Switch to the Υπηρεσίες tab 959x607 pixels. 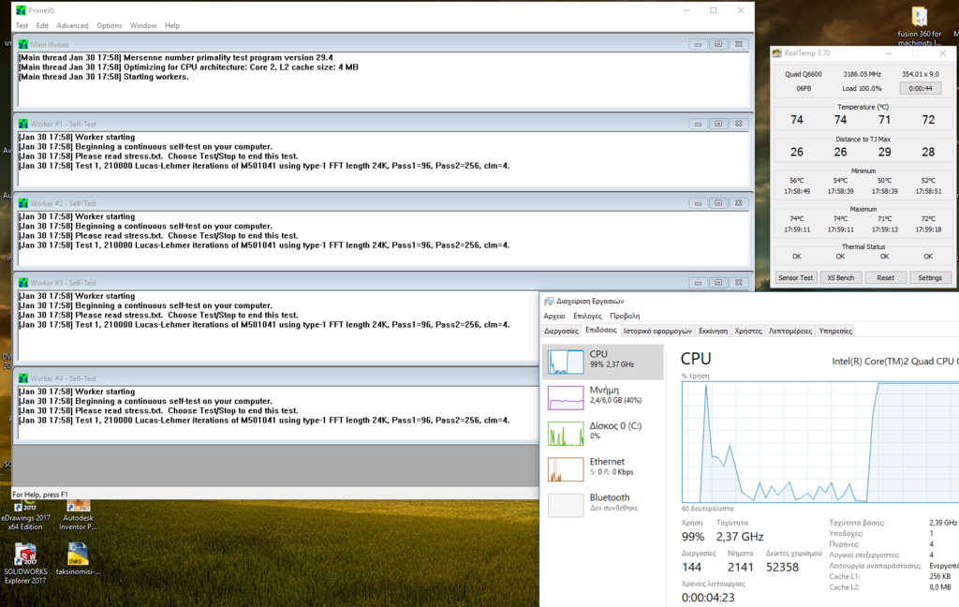tap(835, 331)
